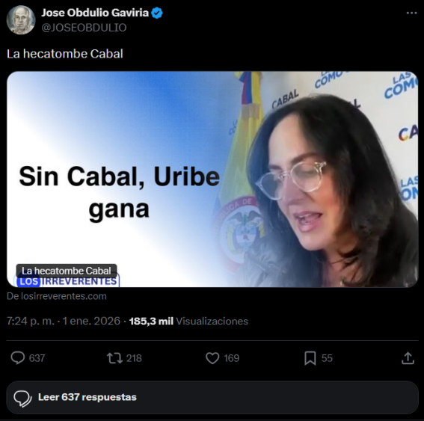This screenshot has height=421, width=424.
Task: Click the speech bubbles icon in replies button
Action: tap(22, 399)
